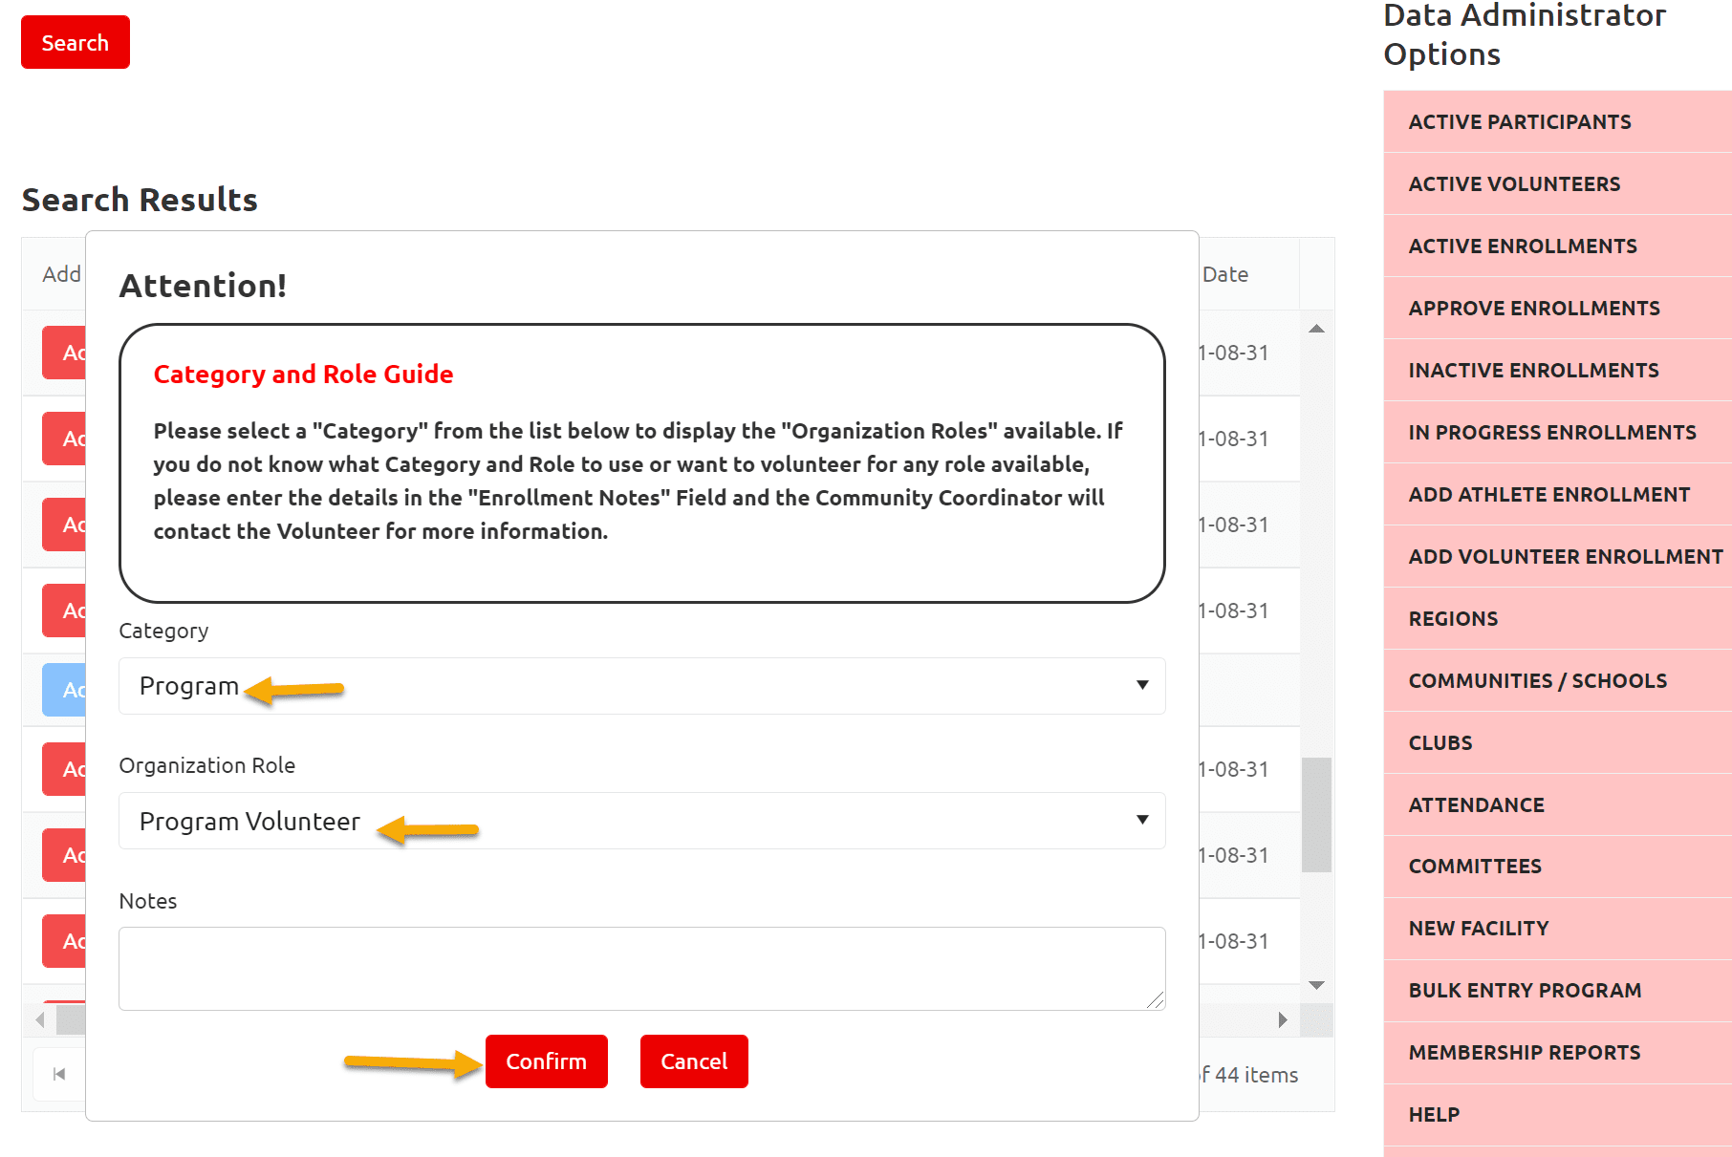Open Active Volunteers option

pyautogui.click(x=1557, y=183)
